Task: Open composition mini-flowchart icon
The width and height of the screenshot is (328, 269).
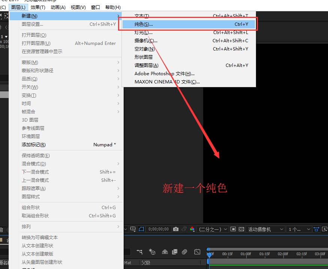Action: (x=139, y=252)
